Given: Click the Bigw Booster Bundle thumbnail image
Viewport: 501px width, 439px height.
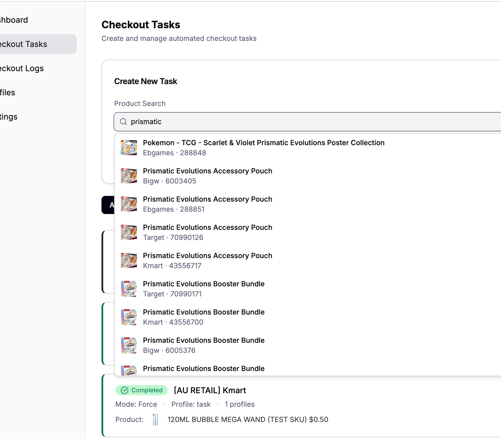Looking at the screenshot, I should (x=129, y=345).
